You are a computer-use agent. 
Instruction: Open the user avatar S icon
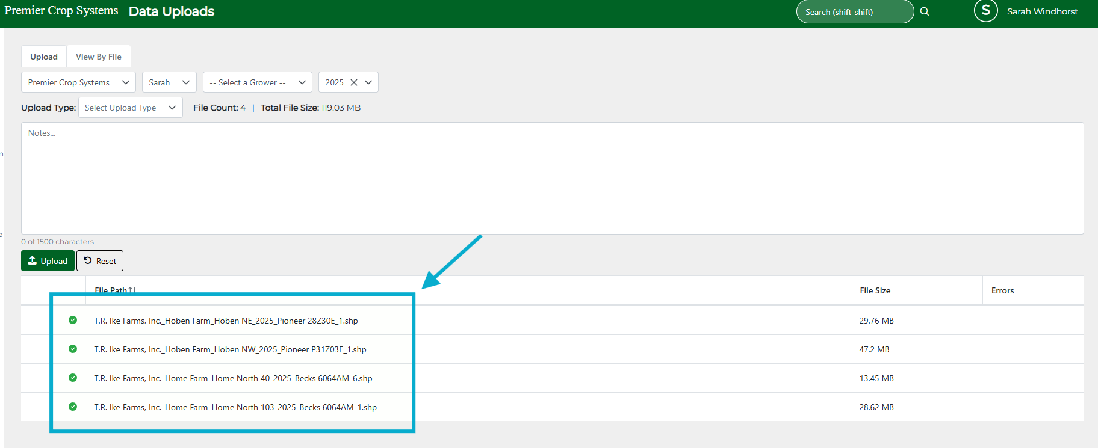(985, 11)
